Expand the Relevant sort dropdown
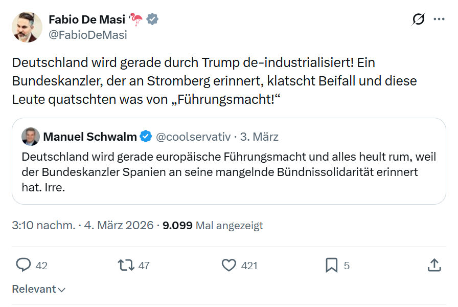Image resolution: width=458 pixels, height=307 pixels. point(38,289)
